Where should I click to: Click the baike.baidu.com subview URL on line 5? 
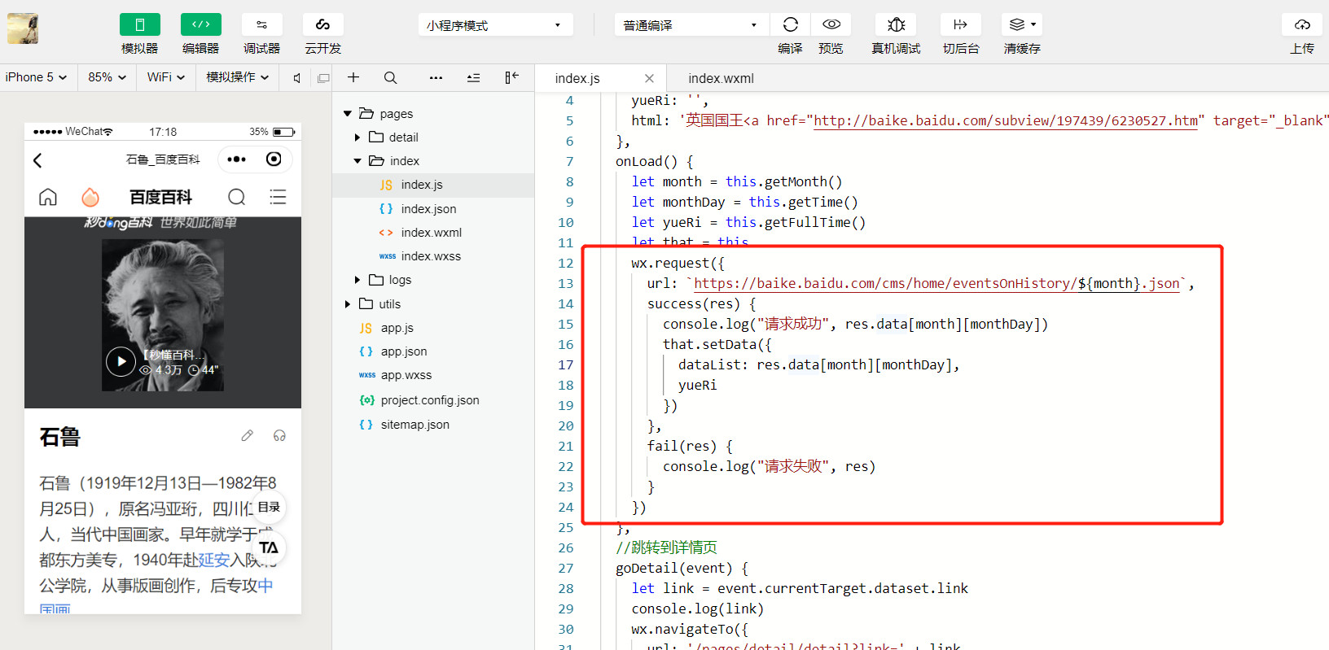click(x=1006, y=120)
